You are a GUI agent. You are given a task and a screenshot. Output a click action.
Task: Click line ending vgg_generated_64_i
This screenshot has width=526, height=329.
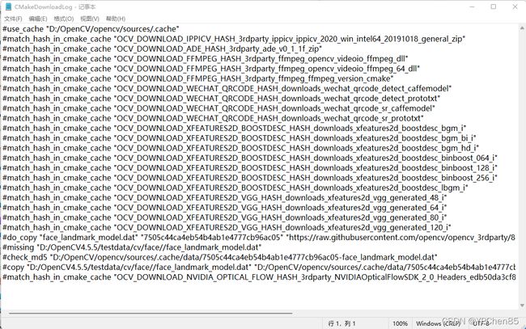(x=224, y=208)
